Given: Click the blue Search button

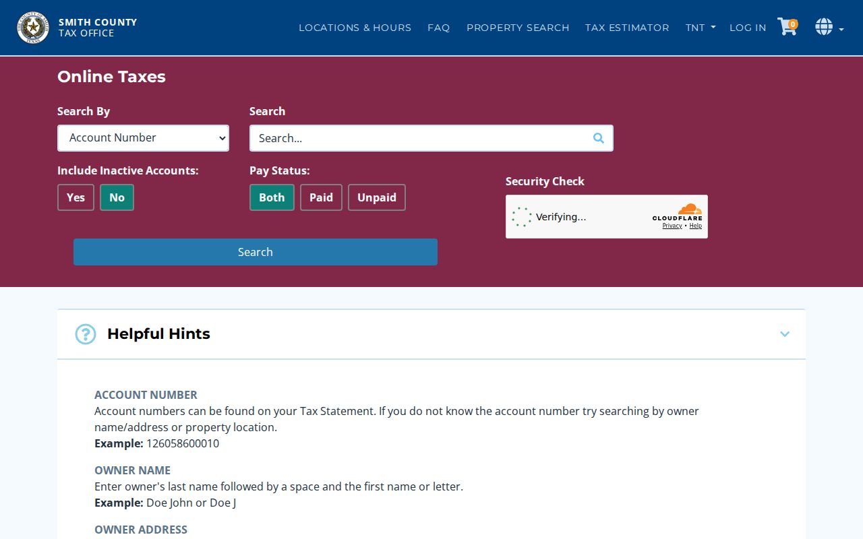Looking at the screenshot, I should click(x=256, y=252).
